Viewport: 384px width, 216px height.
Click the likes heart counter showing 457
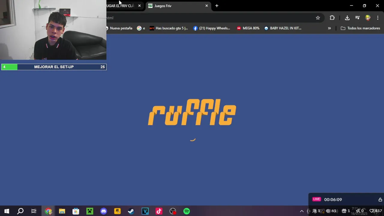coord(376,211)
